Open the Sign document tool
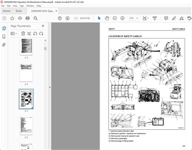The image size is (192, 150). click(x=181, y=18)
